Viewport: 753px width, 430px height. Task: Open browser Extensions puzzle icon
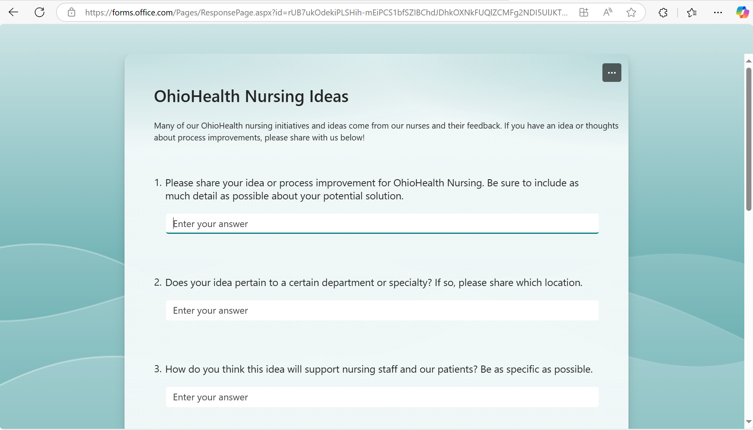point(663,13)
